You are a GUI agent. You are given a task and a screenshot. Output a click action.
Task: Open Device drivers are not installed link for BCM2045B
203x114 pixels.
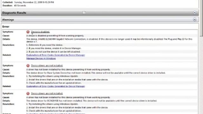[47, 93]
